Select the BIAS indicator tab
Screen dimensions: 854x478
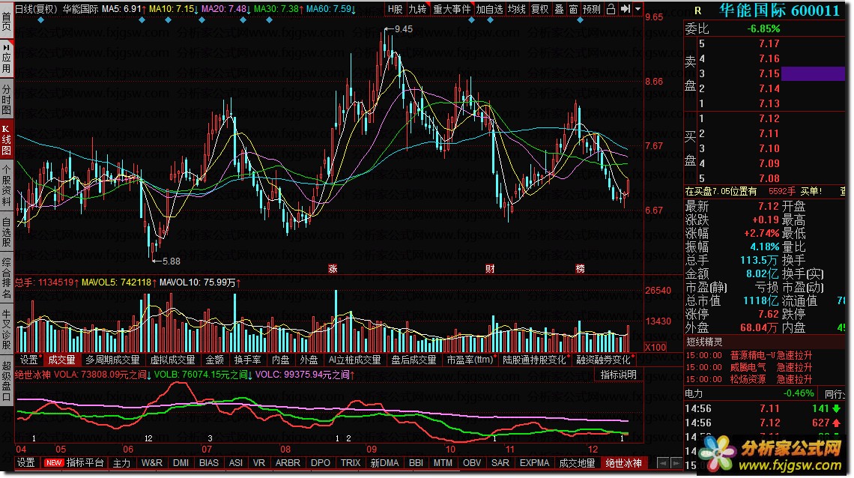click(x=208, y=463)
